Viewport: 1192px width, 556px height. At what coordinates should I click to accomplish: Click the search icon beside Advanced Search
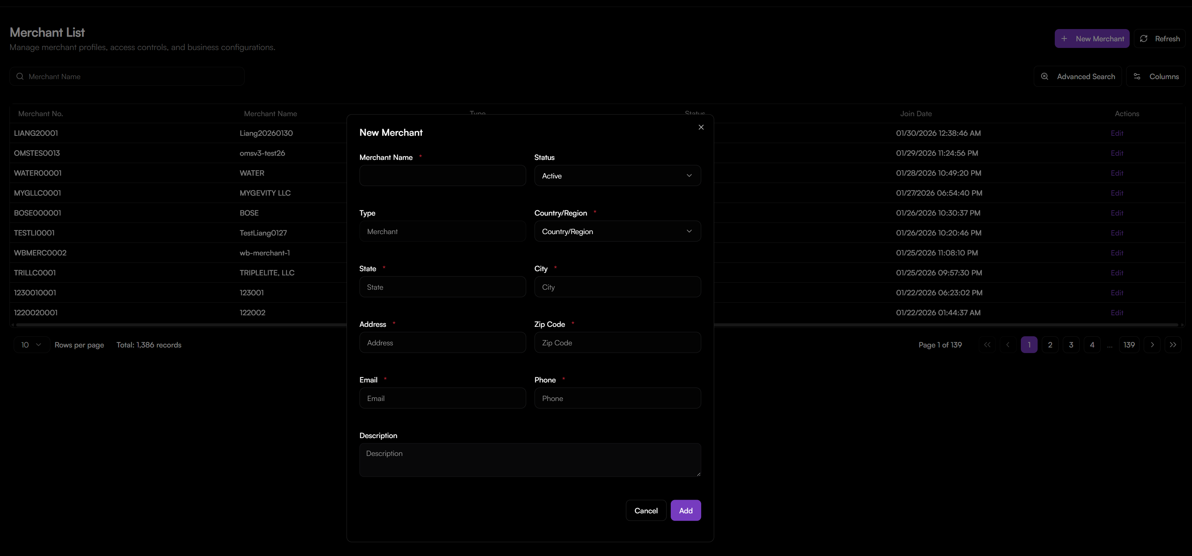click(1045, 76)
